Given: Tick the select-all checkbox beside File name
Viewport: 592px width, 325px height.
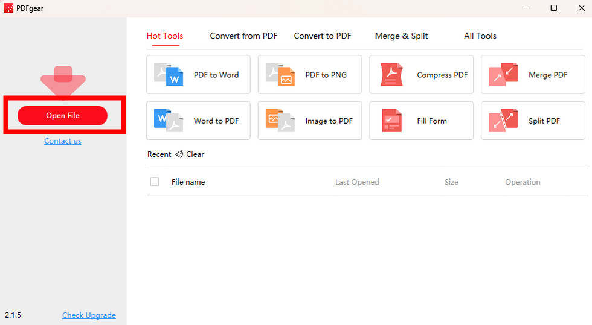Looking at the screenshot, I should pyautogui.click(x=155, y=181).
